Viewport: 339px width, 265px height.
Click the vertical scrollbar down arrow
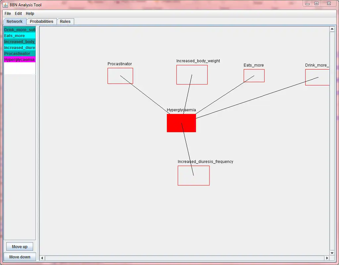pos(332,253)
